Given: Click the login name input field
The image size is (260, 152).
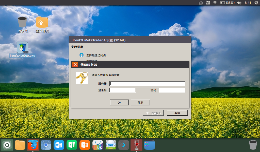Looking at the screenshot, I should [123, 90].
